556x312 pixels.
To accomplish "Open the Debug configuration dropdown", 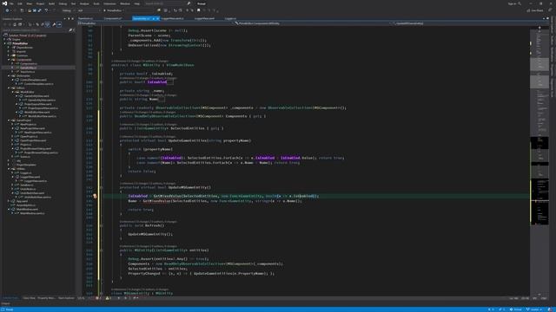I will point(68,10).
